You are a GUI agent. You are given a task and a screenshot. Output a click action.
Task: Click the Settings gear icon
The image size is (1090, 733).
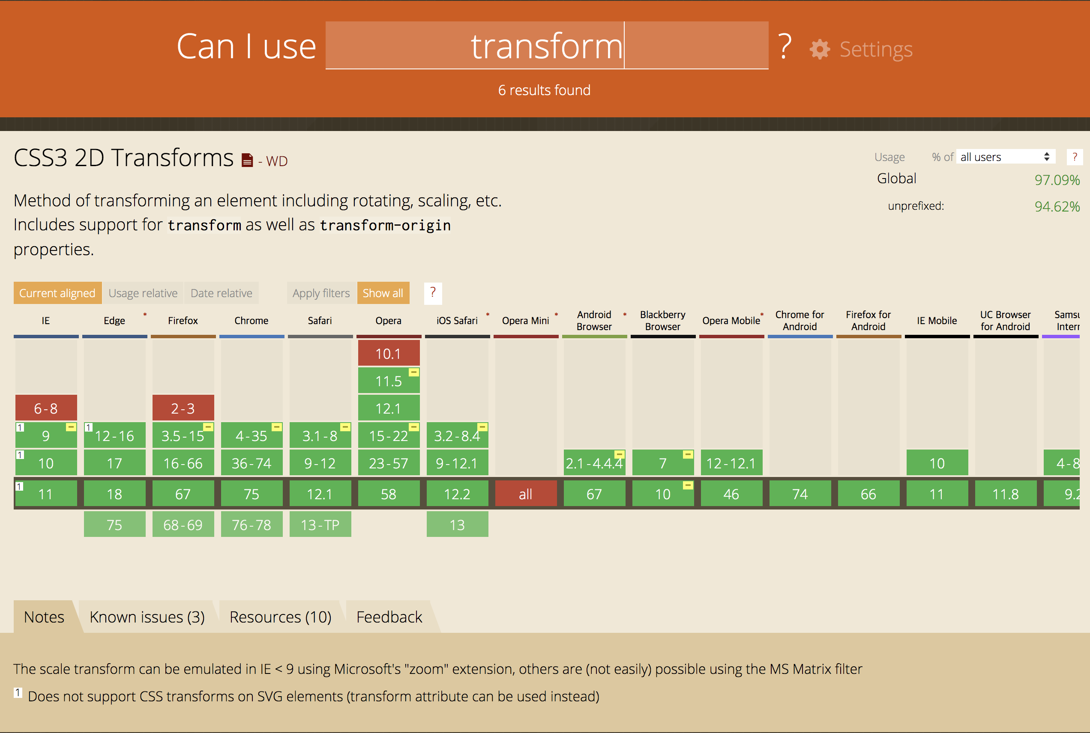[x=820, y=49]
